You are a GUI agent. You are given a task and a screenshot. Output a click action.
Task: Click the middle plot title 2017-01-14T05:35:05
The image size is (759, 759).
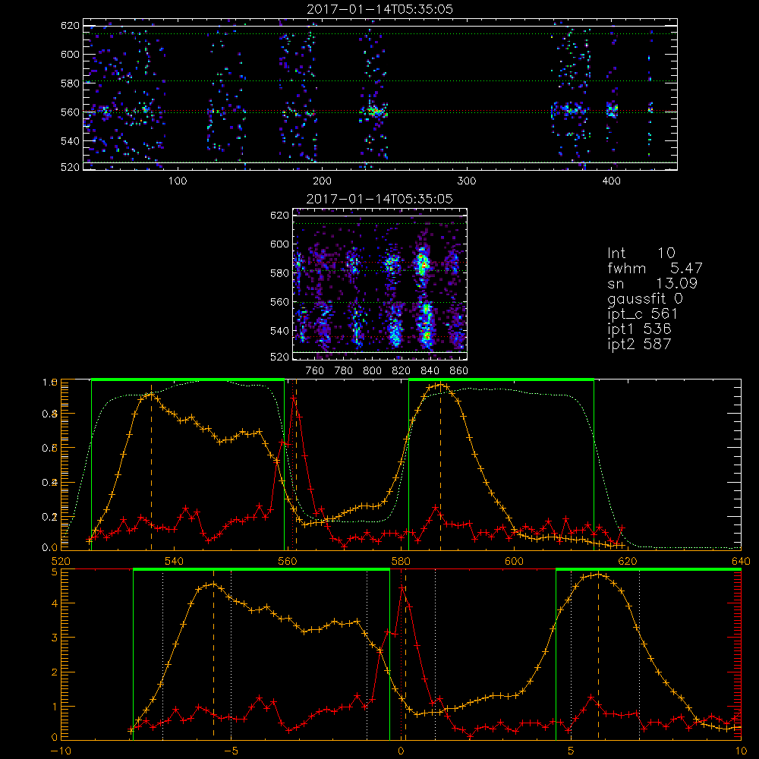[379, 199]
